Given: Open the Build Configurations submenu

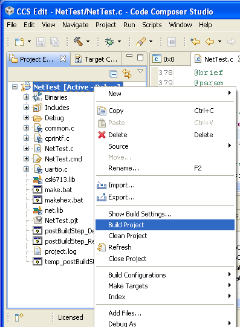Looking at the screenshot, I should [165, 275].
